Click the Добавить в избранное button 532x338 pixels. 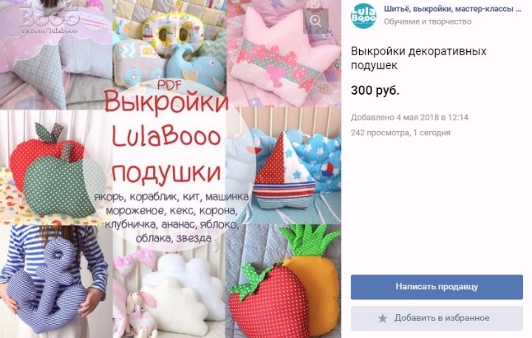coord(437,318)
